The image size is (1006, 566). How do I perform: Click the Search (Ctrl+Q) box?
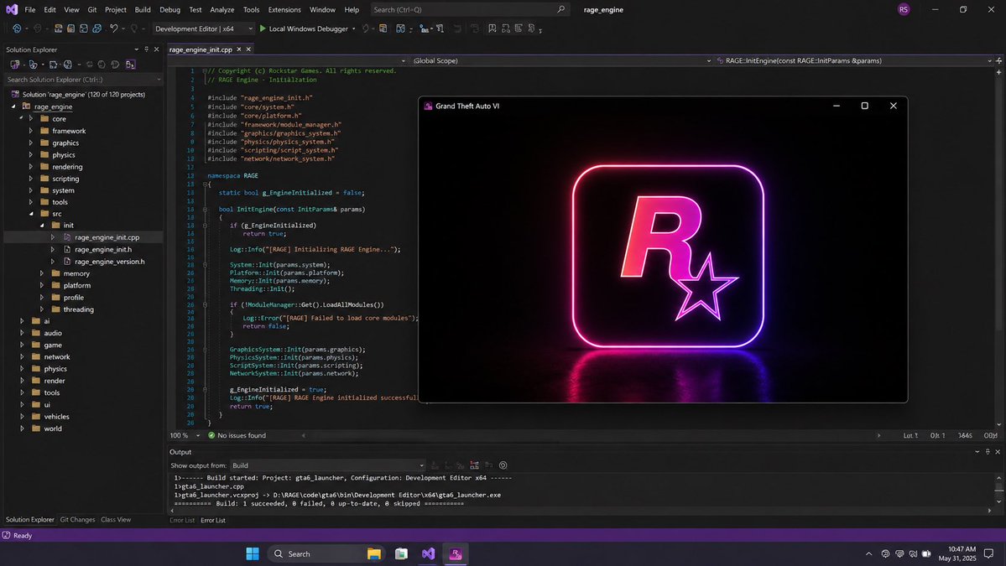(x=469, y=9)
